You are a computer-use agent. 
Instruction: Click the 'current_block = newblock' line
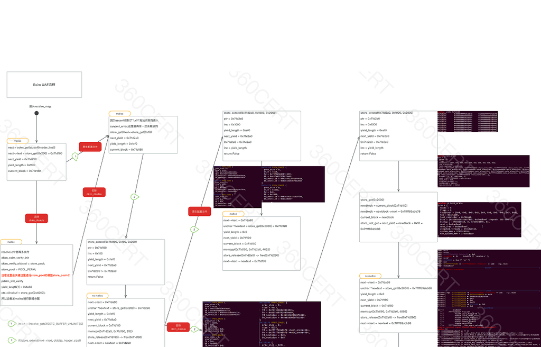click(377, 217)
